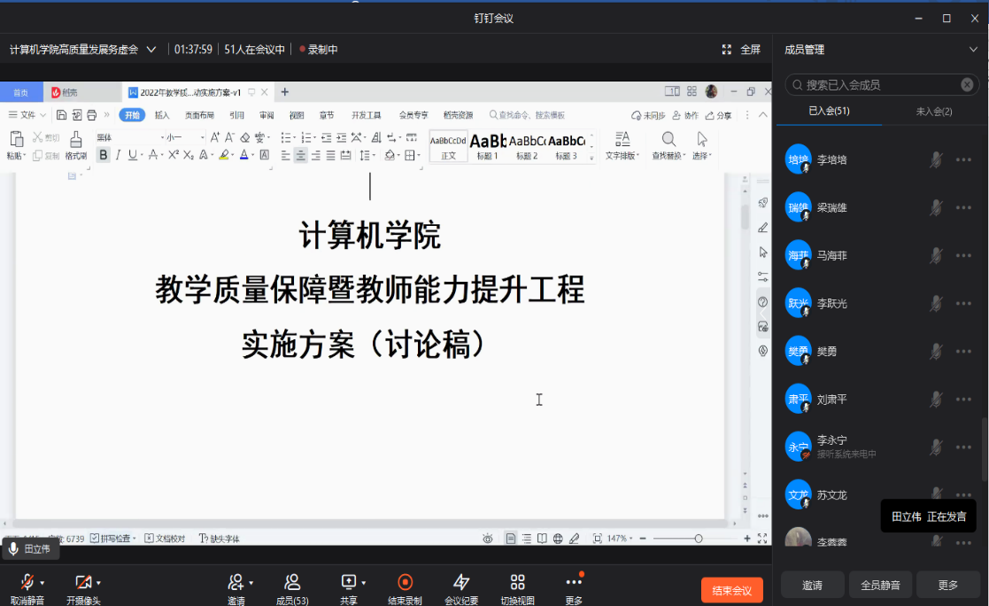Open microphone options arrow beside 取消静音
This screenshot has width=989, height=606.
(x=42, y=583)
